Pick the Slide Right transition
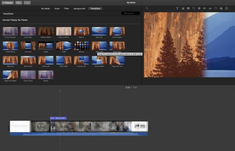 [64, 60]
